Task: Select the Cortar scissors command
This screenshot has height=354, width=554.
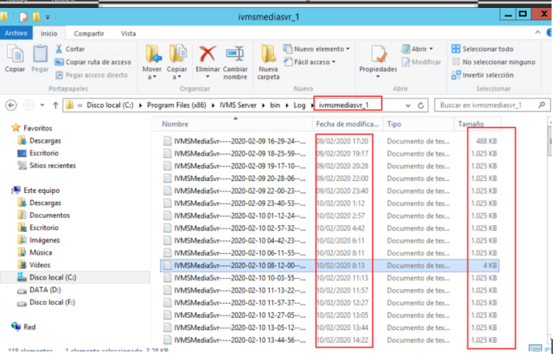Action: tap(70, 49)
